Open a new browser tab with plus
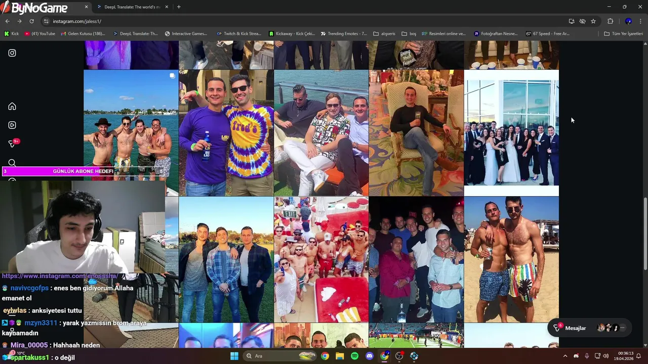 179,7
